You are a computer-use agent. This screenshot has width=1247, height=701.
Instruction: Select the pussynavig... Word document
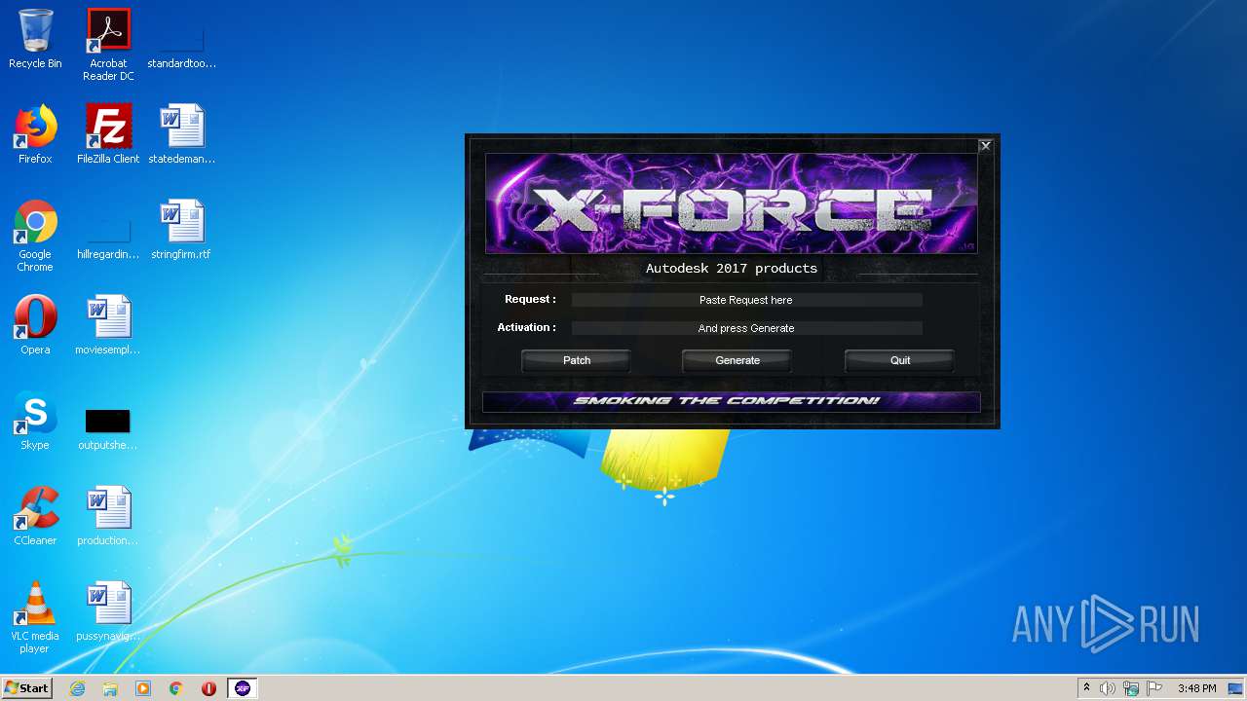click(x=108, y=612)
